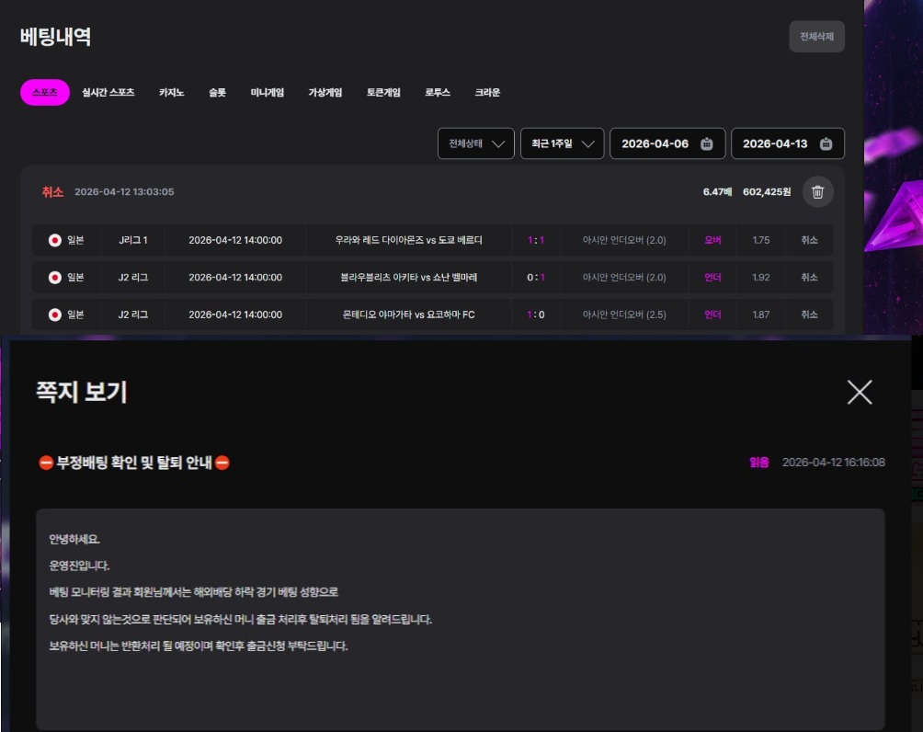This screenshot has width=923, height=732.
Task: Select the 스포츠 tab
Action: [x=44, y=93]
